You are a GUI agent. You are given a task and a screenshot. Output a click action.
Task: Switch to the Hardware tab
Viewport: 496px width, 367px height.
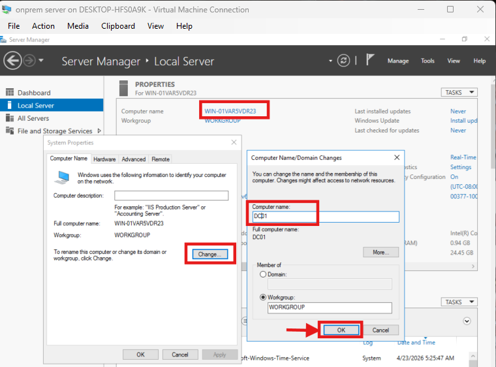pyautogui.click(x=104, y=159)
